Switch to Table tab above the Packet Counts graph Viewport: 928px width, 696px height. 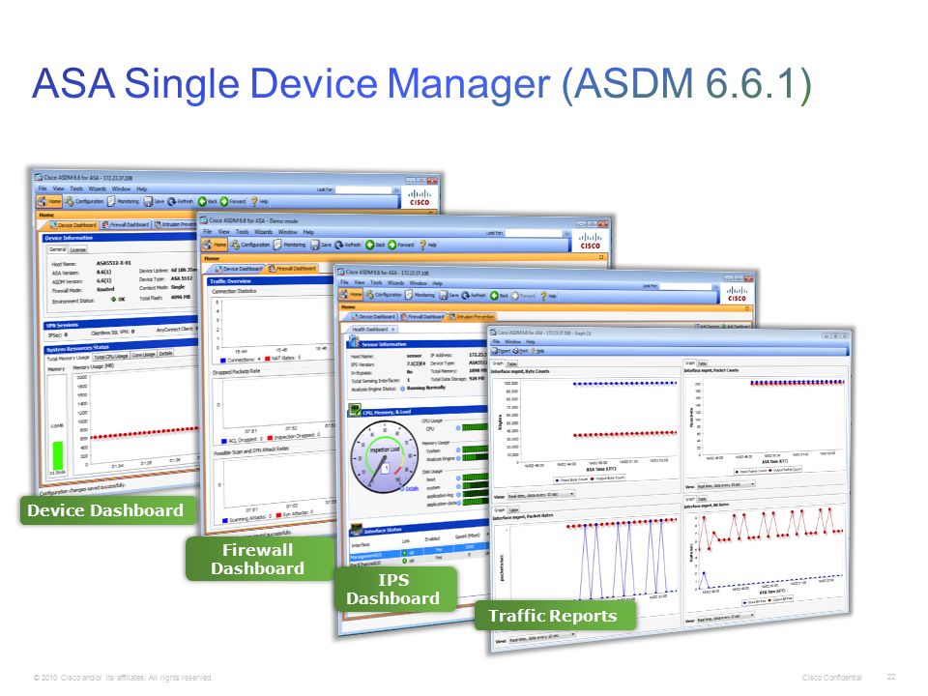pyautogui.click(x=703, y=362)
